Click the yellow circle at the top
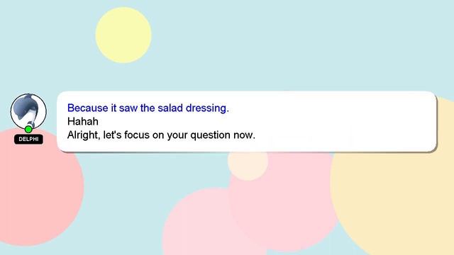The height and width of the screenshot is (255, 454). (123, 35)
